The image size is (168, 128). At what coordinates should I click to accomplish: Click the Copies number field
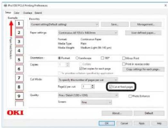[x=62, y=65]
